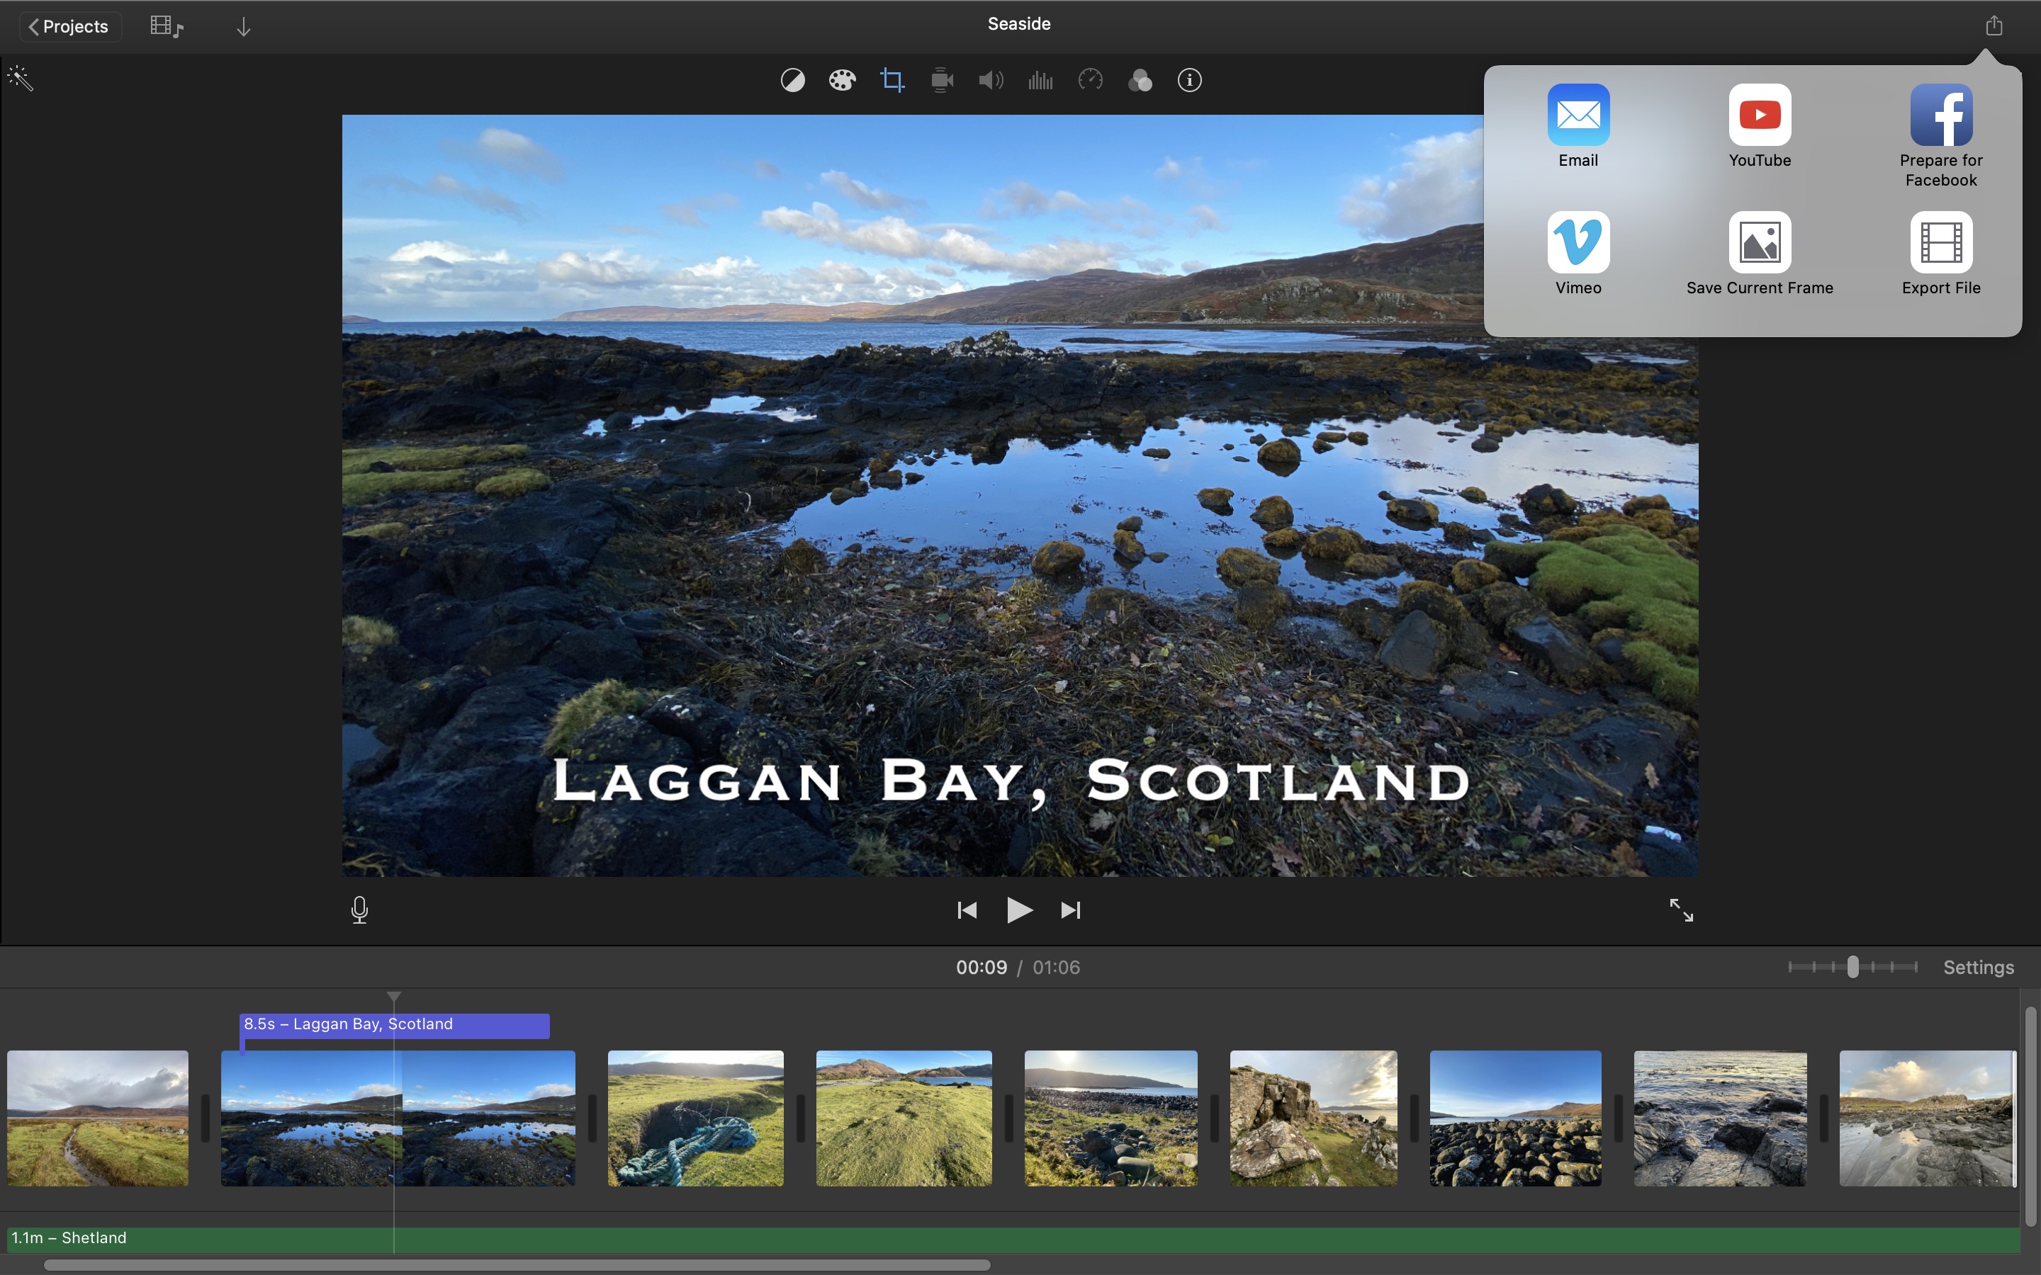The height and width of the screenshot is (1275, 2041).
Task: Click the timeline zoom slider handle
Action: (1852, 967)
